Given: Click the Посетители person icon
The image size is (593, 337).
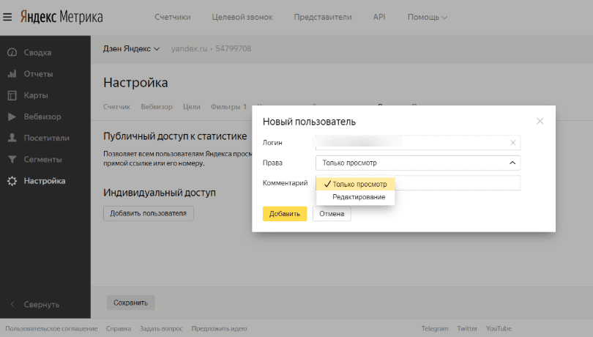Looking at the screenshot, I should pyautogui.click(x=12, y=138).
